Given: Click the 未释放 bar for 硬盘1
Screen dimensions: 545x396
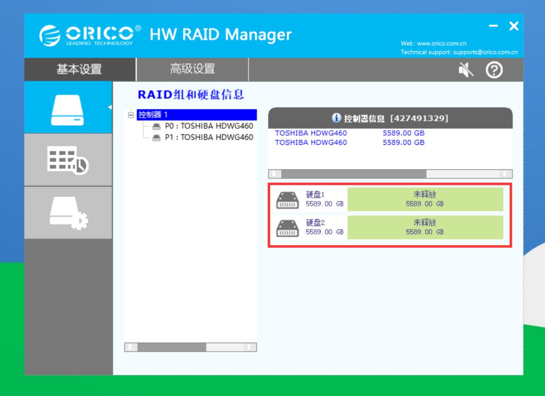Looking at the screenshot, I should [x=425, y=200].
